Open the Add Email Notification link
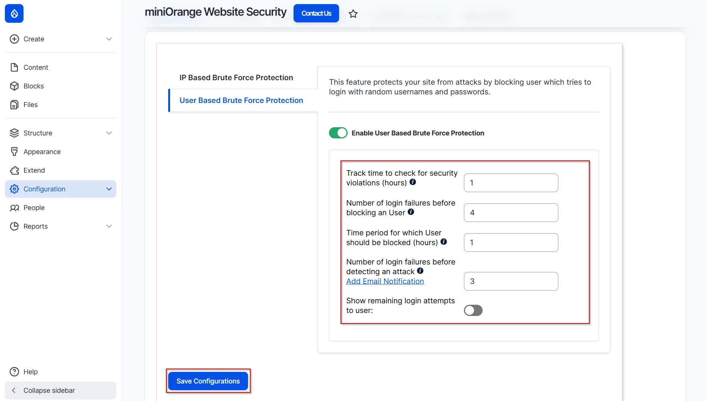Viewport: 706px width, 401px height. [x=385, y=281]
